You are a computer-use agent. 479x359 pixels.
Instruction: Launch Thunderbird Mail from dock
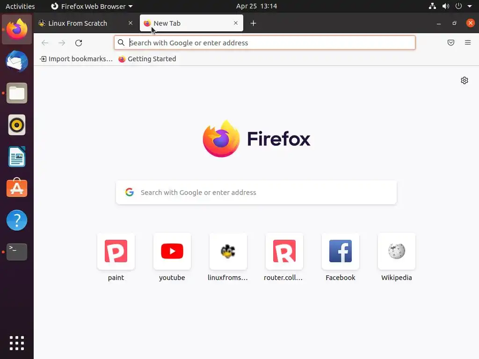17,61
